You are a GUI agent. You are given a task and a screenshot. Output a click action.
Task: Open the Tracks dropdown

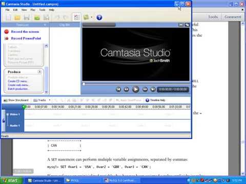[x=42, y=100]
